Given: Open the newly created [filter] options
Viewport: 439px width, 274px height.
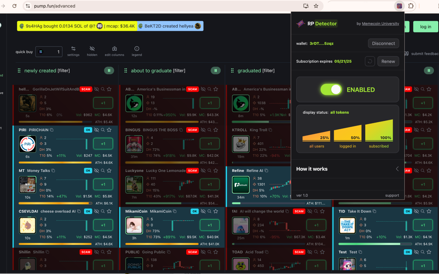Looking at the screenshot, I should point(64,71).
